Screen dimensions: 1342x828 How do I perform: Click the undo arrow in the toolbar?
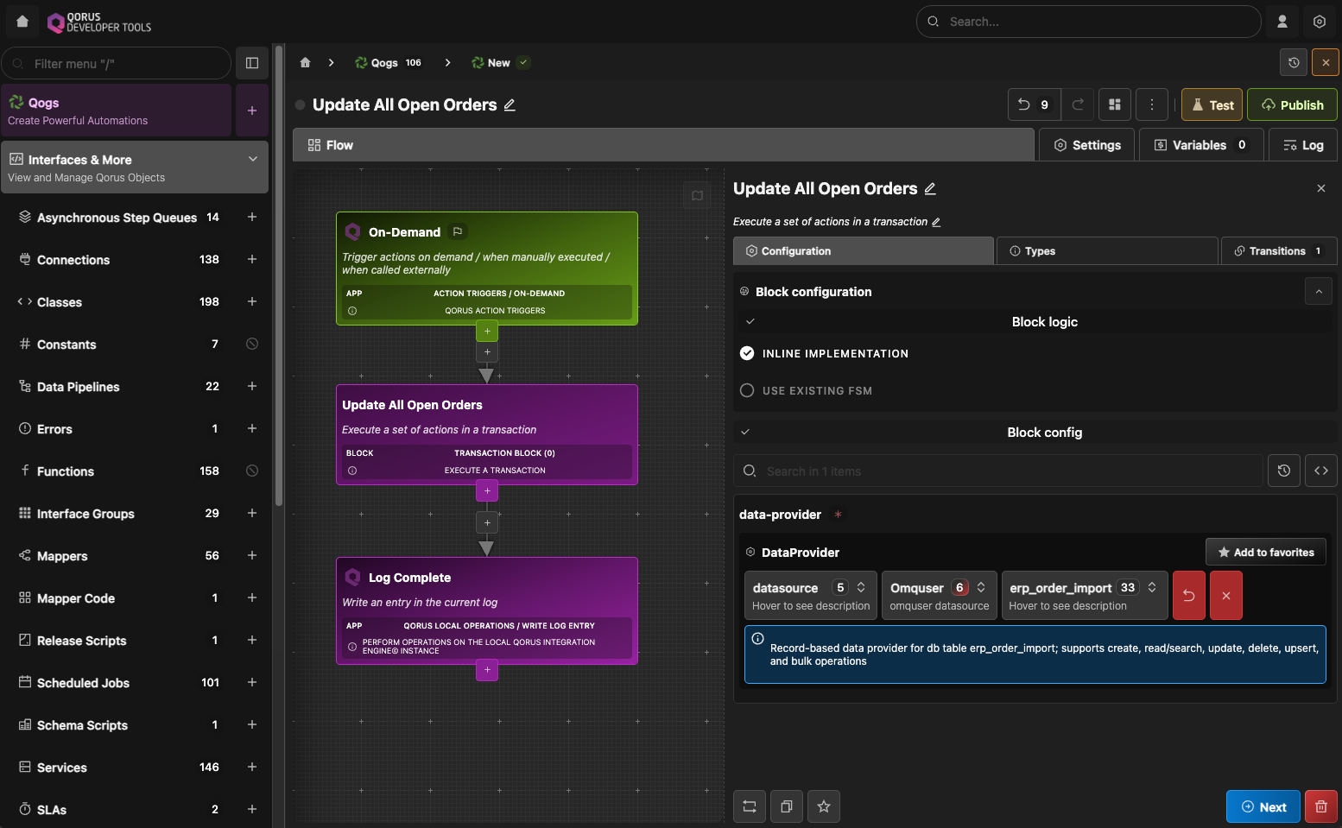coord(1024,104)
